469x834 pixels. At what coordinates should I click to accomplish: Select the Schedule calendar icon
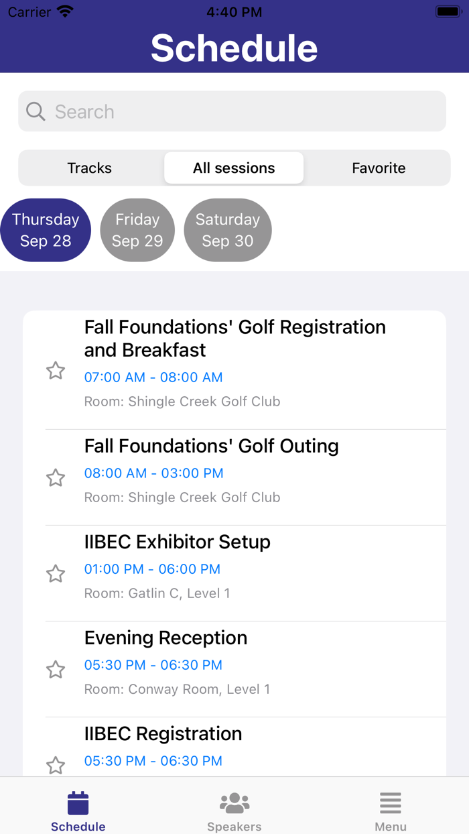pos(78,802)
